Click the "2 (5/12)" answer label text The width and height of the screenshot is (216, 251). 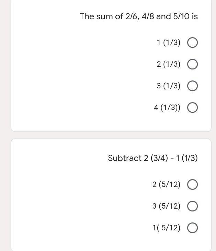point(167,184)
